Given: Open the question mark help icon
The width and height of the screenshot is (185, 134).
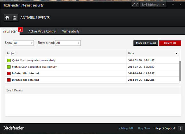Looking at the screenshot, I should [x=180, y=129].
